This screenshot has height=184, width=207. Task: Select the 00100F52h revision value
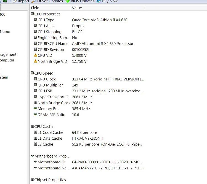(x=81, y=50)
